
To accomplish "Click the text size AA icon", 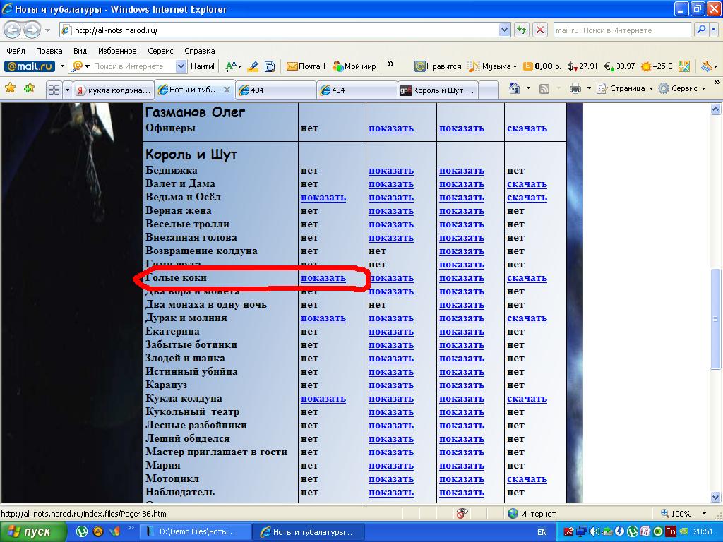I will tap(231, 66).
